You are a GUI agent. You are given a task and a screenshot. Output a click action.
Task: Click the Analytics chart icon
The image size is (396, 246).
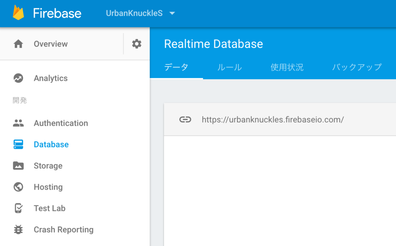[18, 78]
